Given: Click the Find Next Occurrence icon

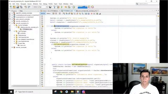Looking at the screenshot, I should point(69,14).
